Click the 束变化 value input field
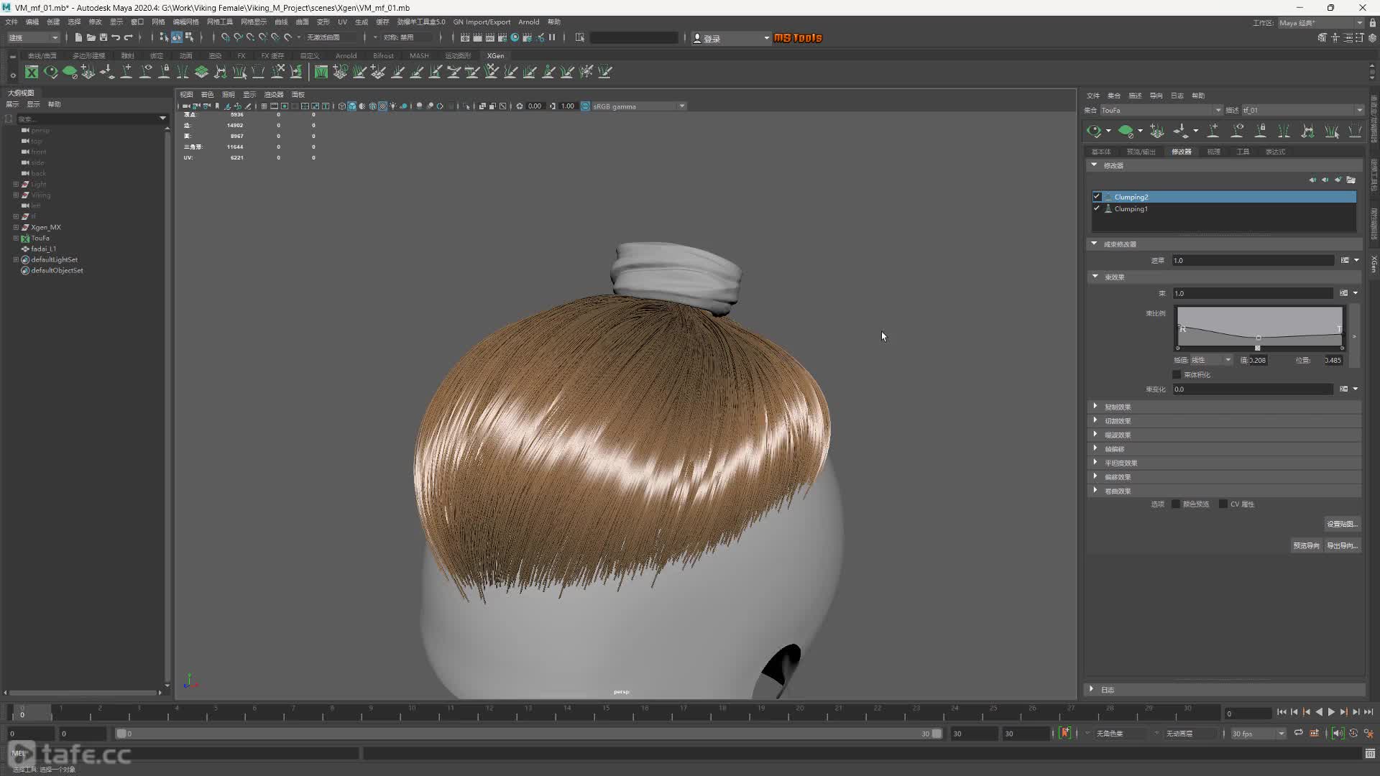The height and width of the screenshot is (776, 1380). (1253, 389)
